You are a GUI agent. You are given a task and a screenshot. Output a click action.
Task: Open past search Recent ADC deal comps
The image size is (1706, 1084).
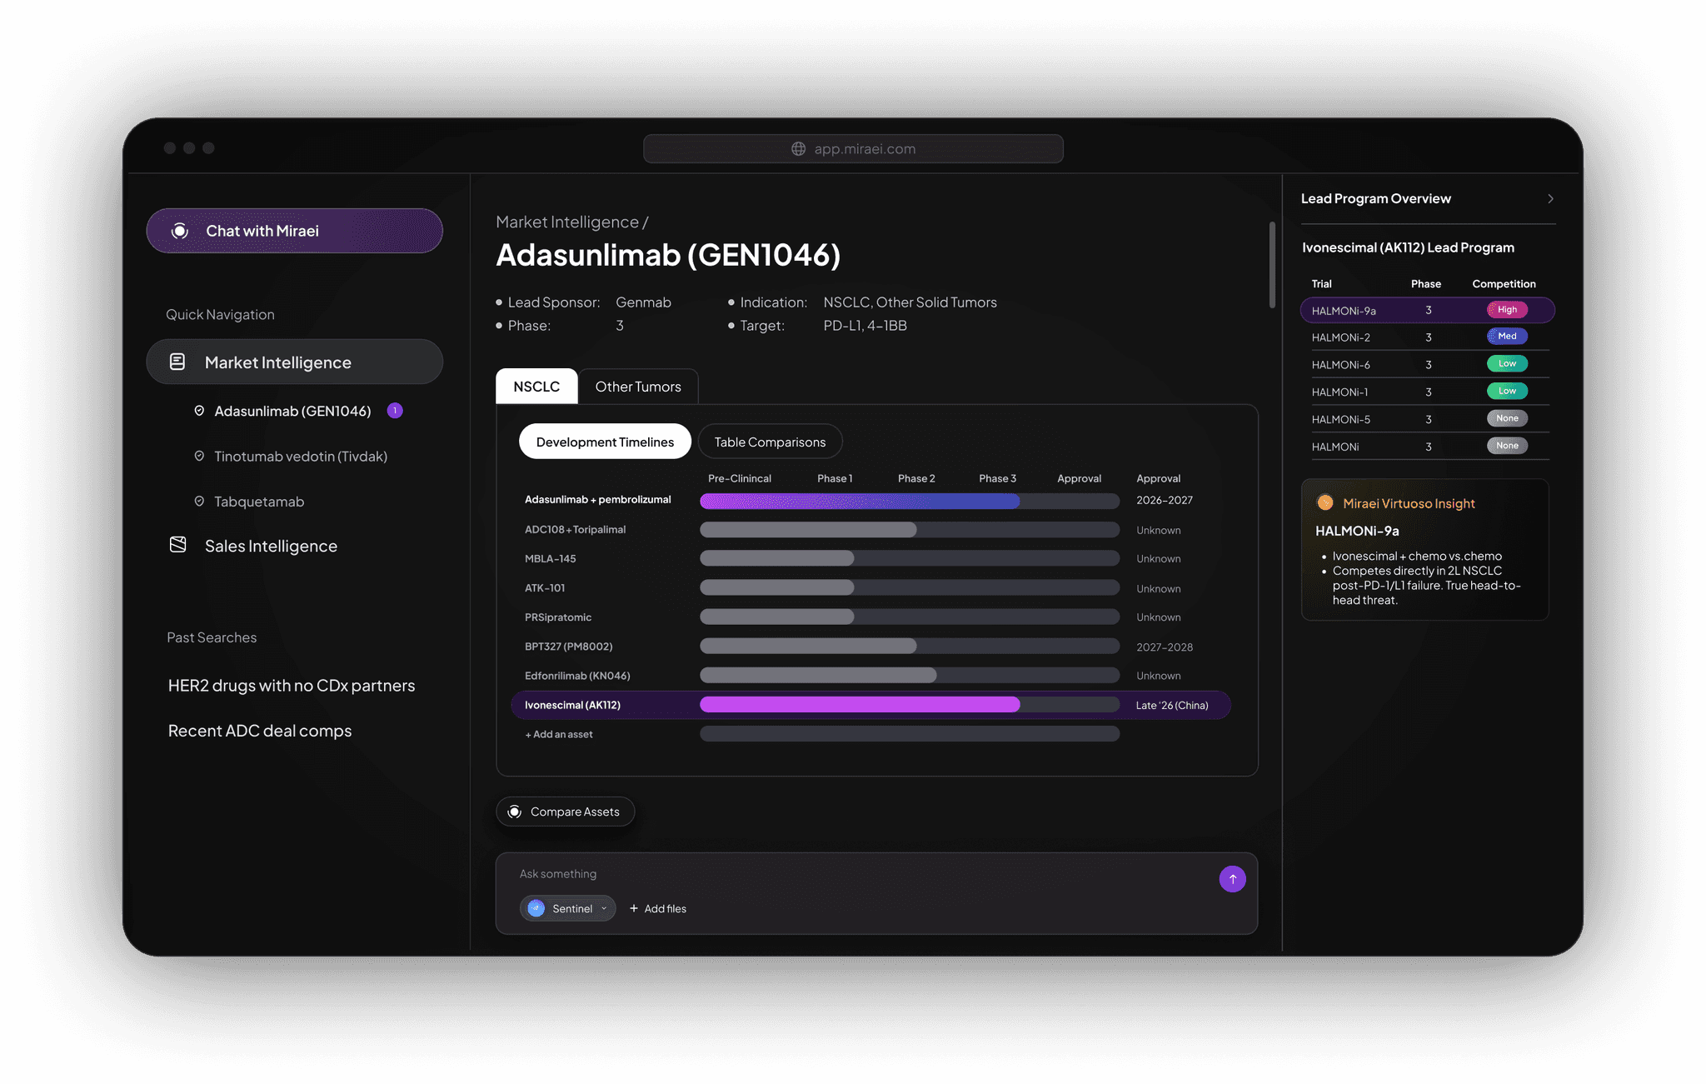[260, 731]
